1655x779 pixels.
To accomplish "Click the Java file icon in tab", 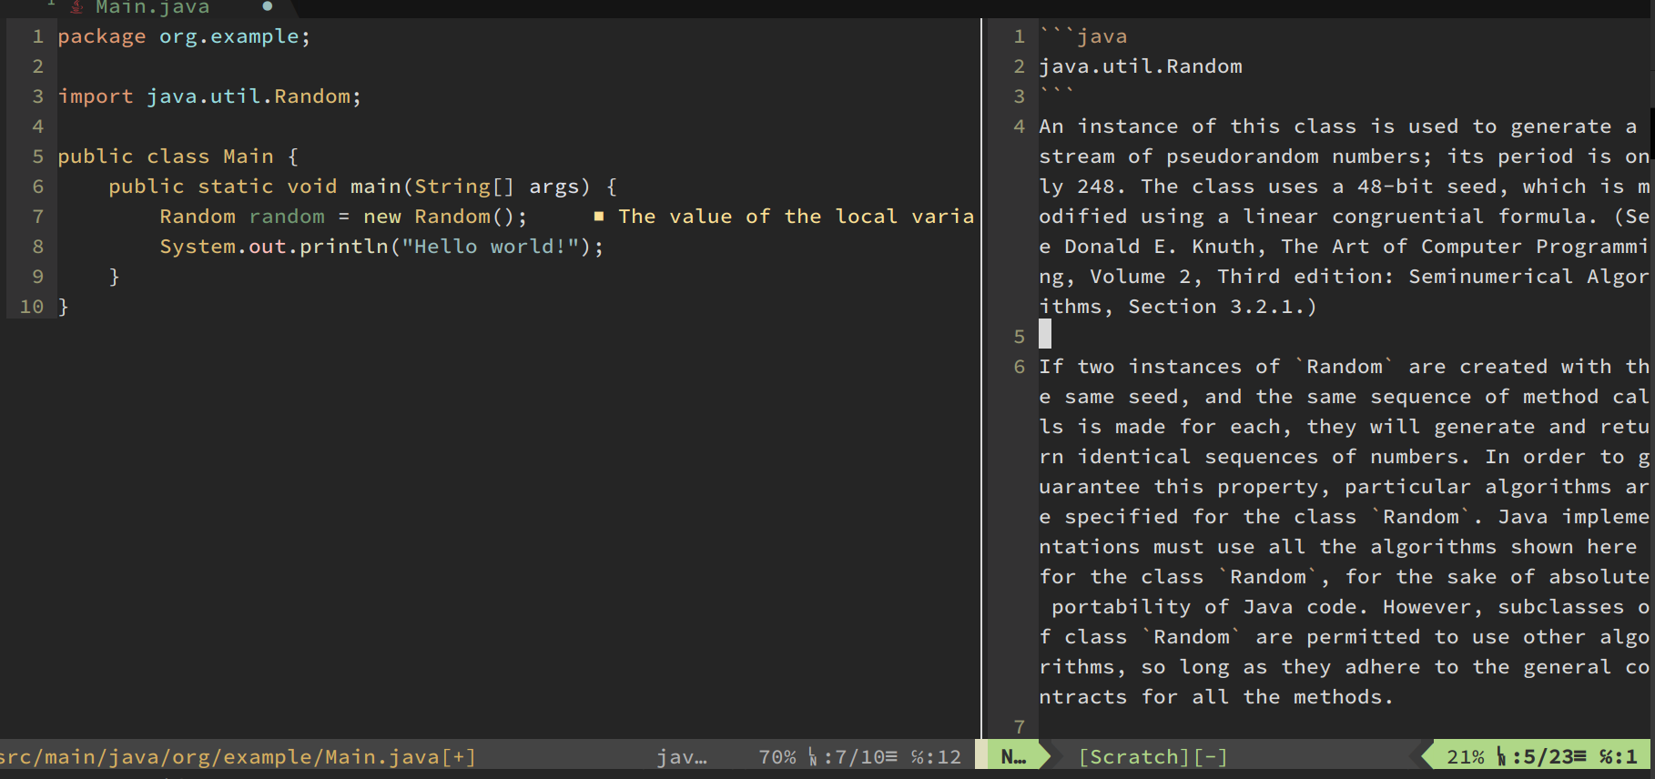I will pyautogui.click(x=77, y=6).
